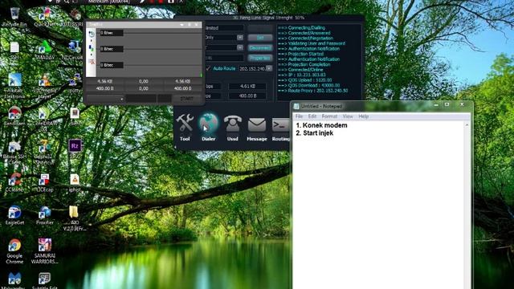
Task: Click the Notepad text editing area
Action: (378, 205)
